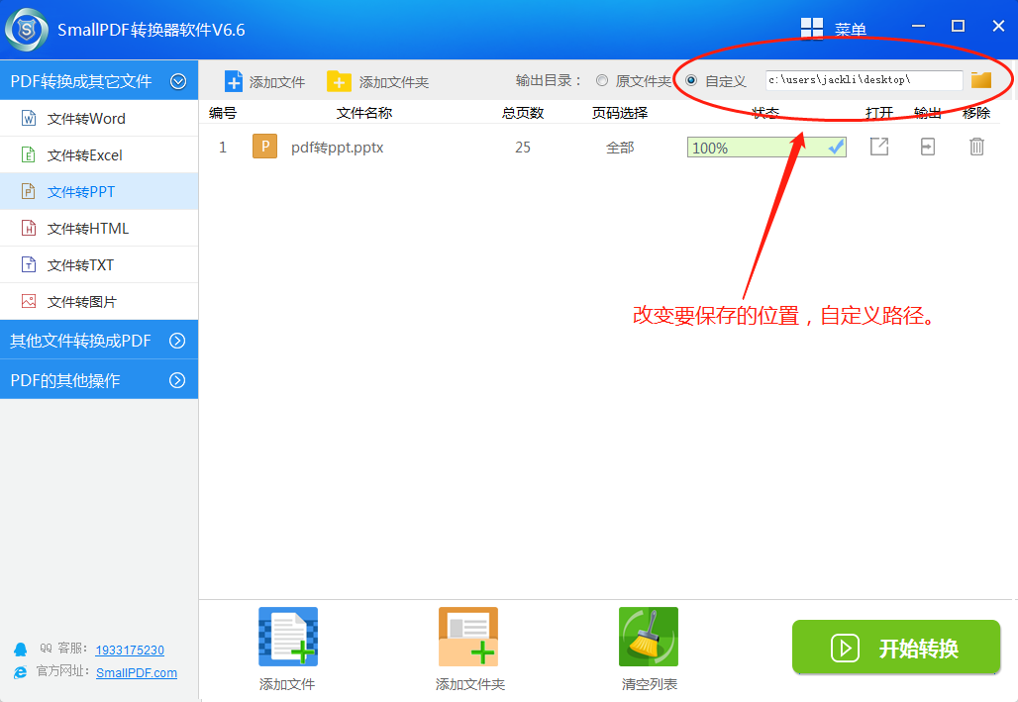
Task: Click the 添加文件夹 toolbar text label
Action: point(394,82)
